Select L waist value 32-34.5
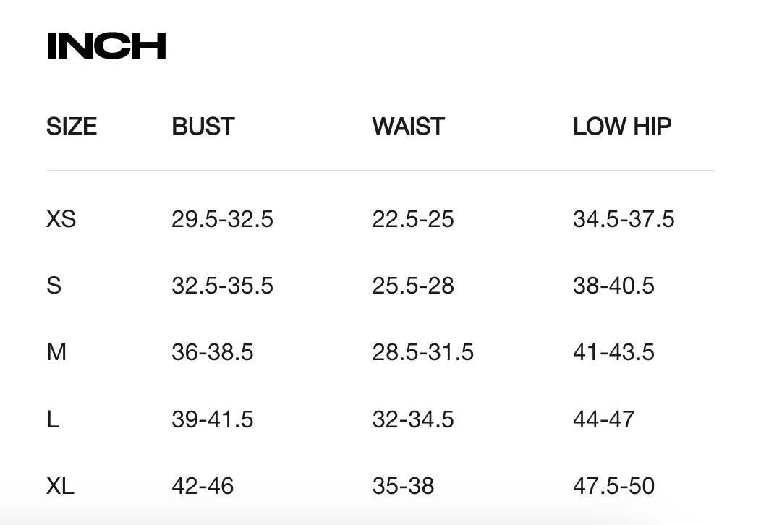The image size is (761, 525). tap(413, 419)
